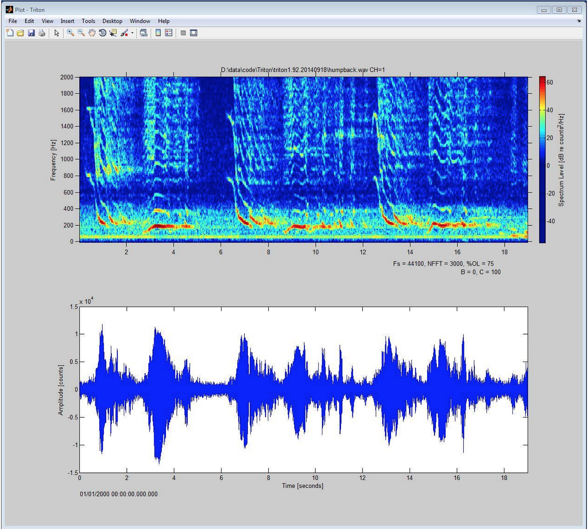This screenshot has width=588, height=529.
Task: Click the 'Frequency [Hz]' axis label
Action: click(x=53, y=160)
